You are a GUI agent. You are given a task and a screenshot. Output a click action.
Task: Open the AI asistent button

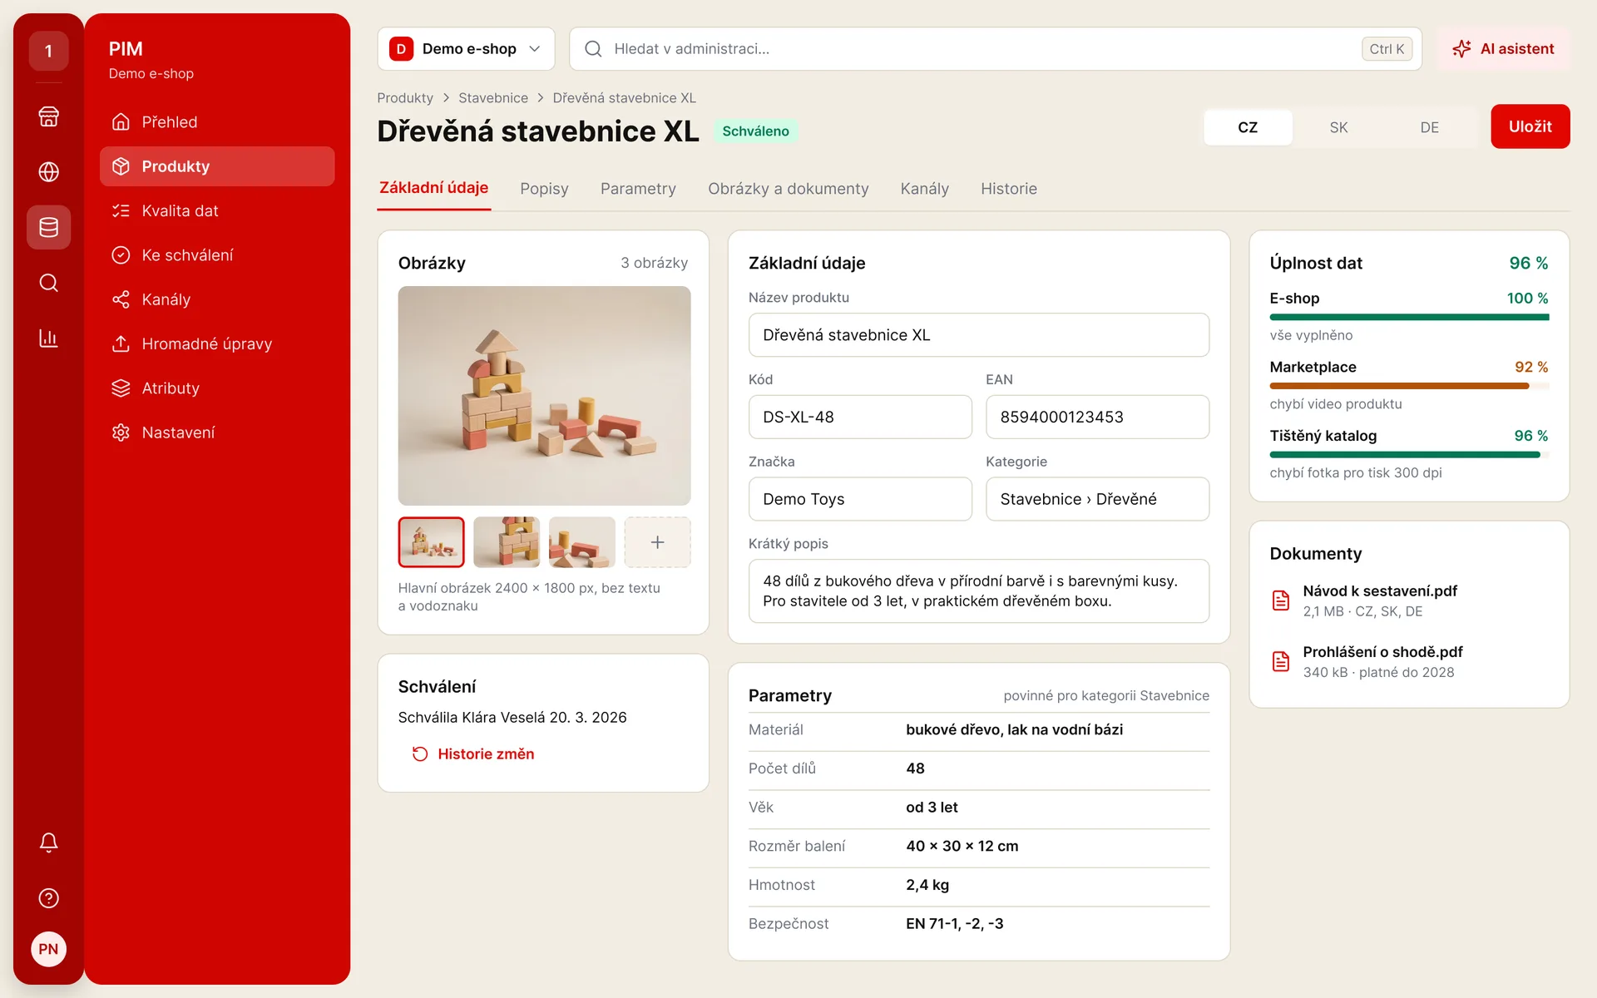(x=1503, y=49)
